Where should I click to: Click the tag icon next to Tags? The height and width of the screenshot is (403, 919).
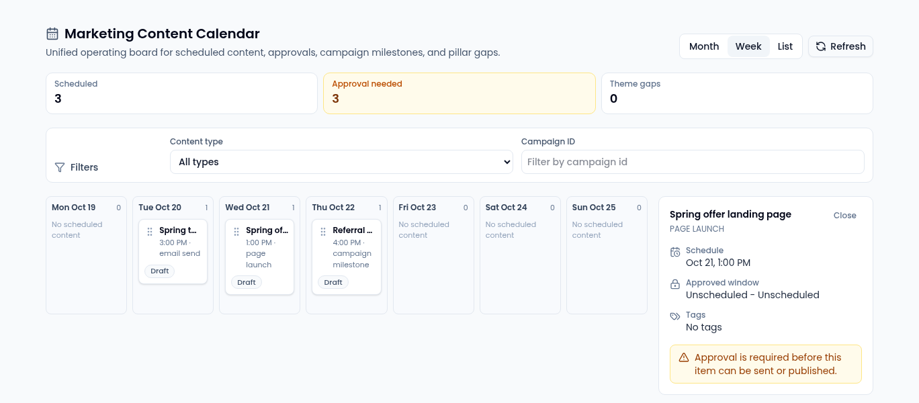click(x=675, y=316)
